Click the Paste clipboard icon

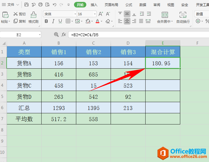(5, 15)
